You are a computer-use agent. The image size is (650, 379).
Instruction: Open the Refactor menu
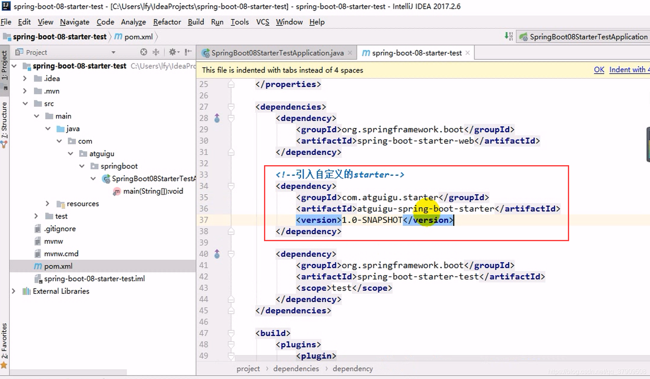tap(167, 22)
